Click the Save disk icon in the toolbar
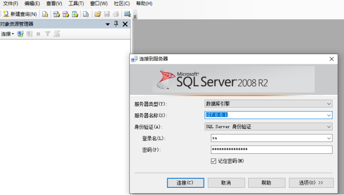Image resolution: width=344 pixels, height=195 pixels. pos(107,14)
